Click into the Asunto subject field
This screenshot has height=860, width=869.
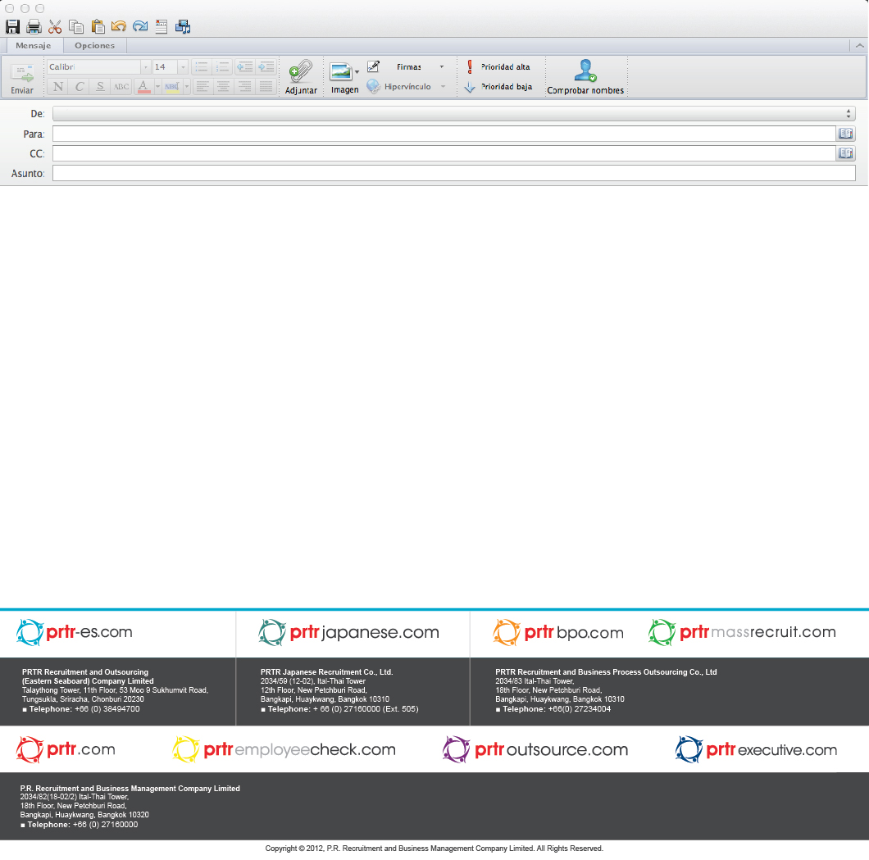coord(453,173)
